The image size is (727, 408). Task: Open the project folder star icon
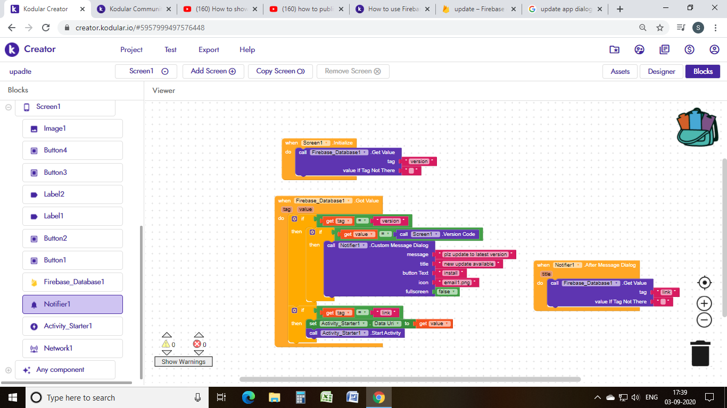(x=614, y=49)
